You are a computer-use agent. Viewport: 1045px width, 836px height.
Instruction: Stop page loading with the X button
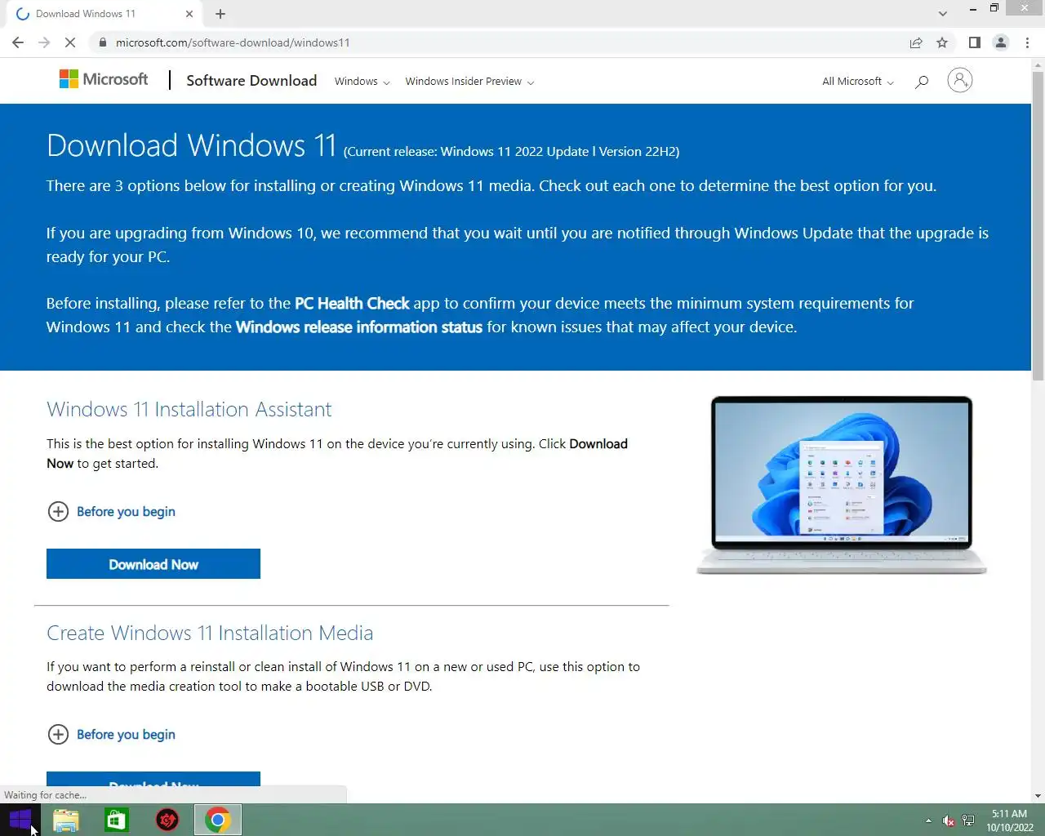pyautogui.click(x=70, y=42)
